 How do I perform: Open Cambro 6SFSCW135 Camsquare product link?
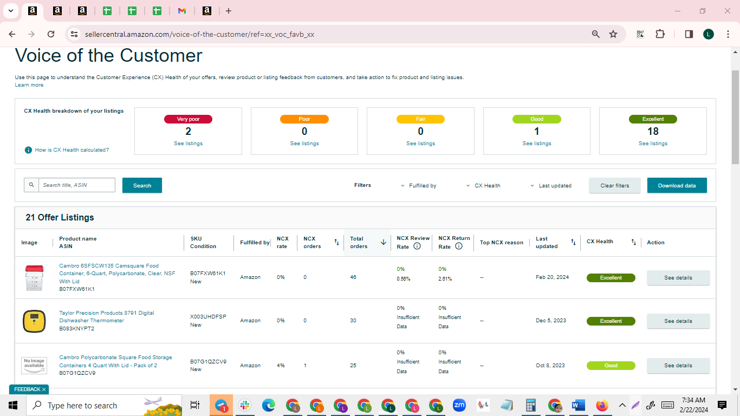117,274
